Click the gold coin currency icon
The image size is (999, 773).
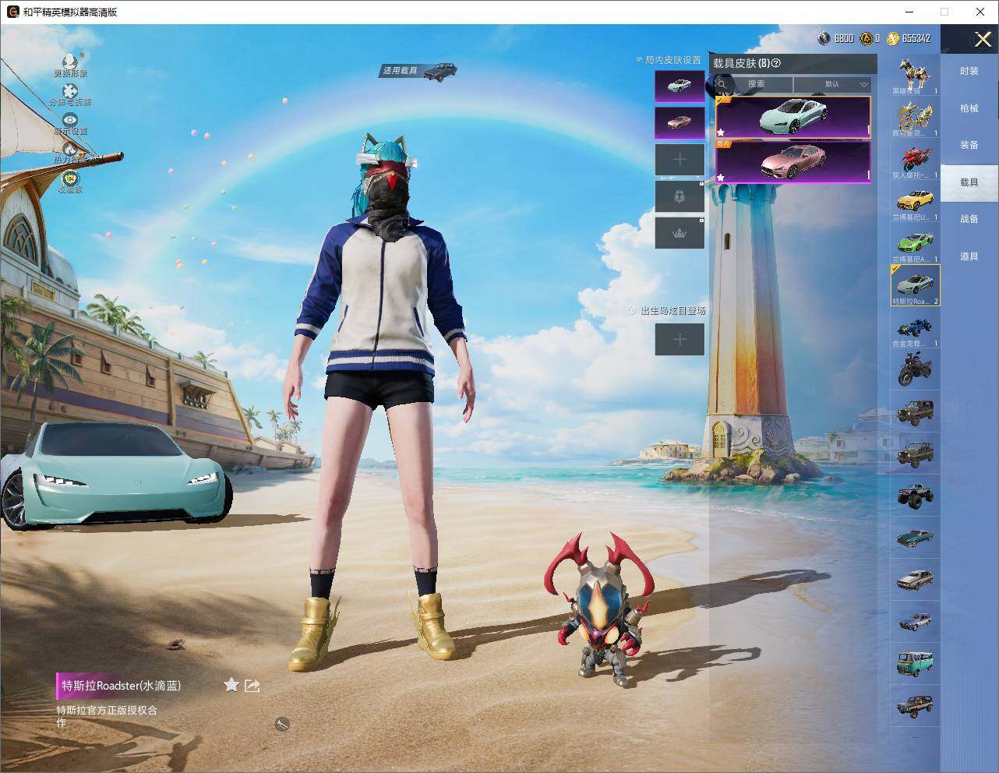[x=892, y=38]
